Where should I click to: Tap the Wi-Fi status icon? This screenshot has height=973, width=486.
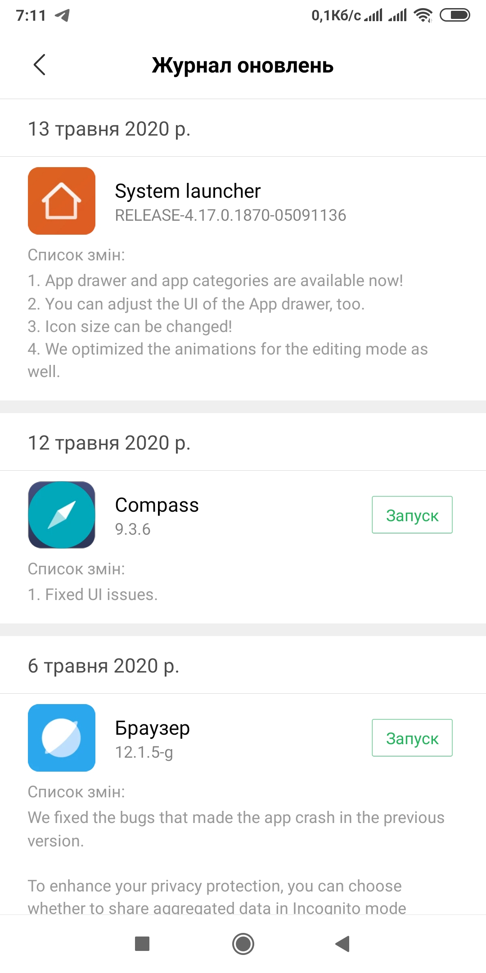(423, 15)
